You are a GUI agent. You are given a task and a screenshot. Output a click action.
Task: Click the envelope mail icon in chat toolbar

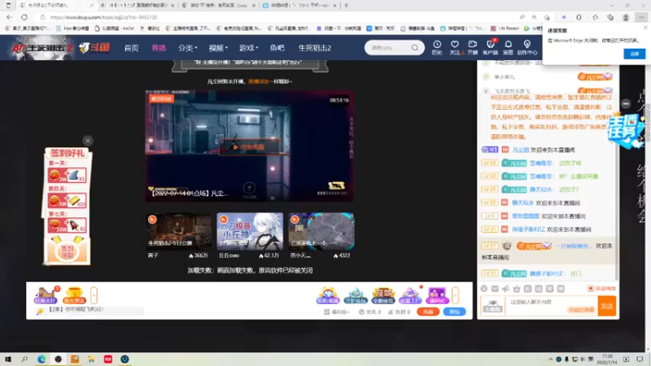click(x=495, y=289)
